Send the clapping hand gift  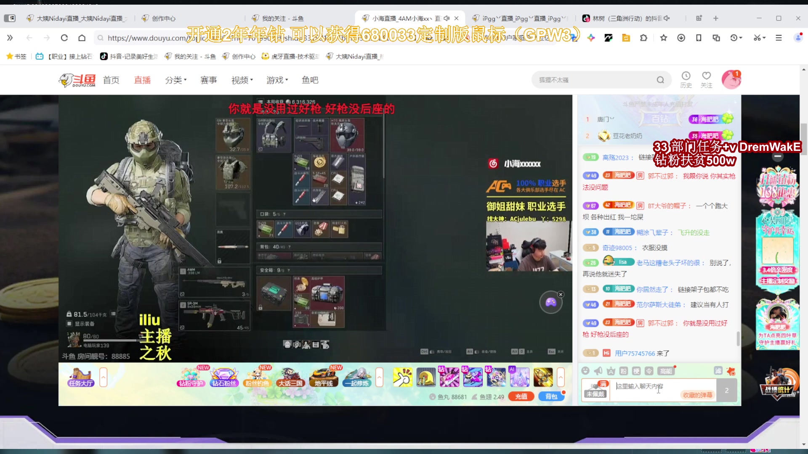[402, 377]
